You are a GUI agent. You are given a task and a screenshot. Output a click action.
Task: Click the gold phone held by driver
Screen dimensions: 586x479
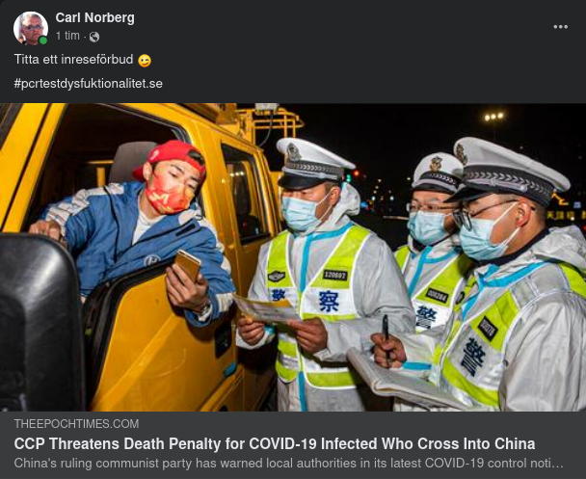187,265
